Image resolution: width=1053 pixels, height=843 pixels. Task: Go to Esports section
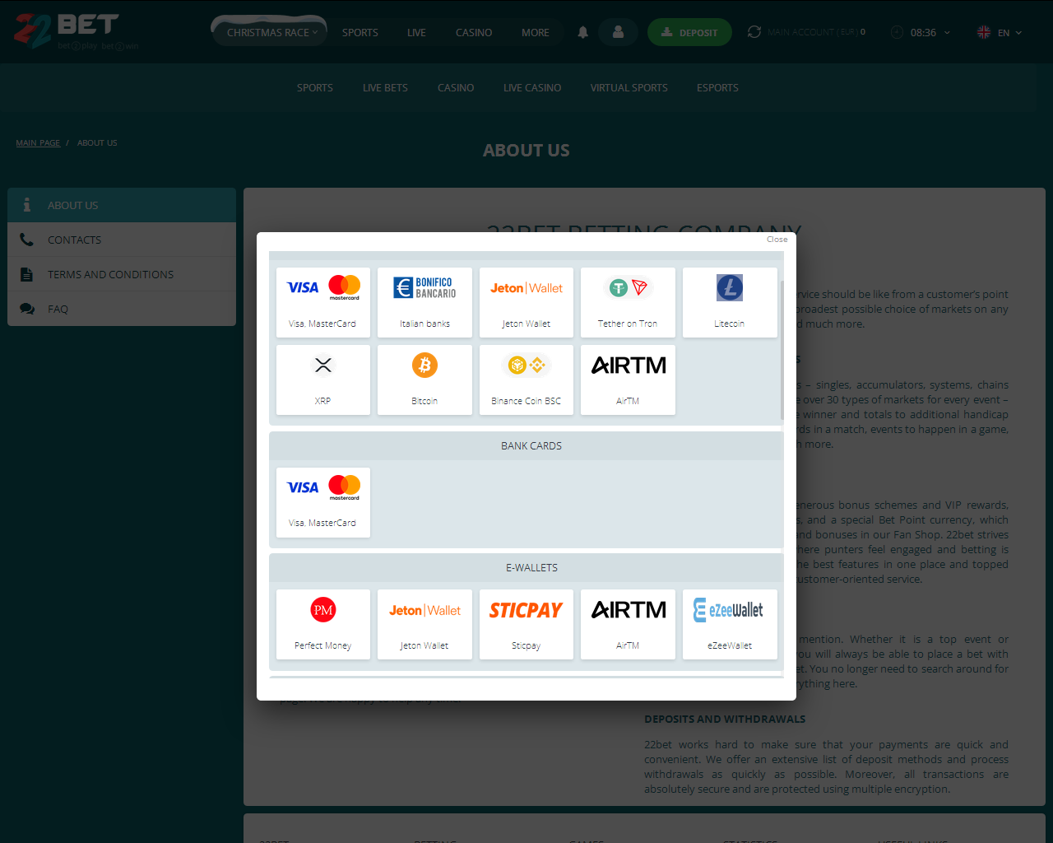(x=717, y=87)
